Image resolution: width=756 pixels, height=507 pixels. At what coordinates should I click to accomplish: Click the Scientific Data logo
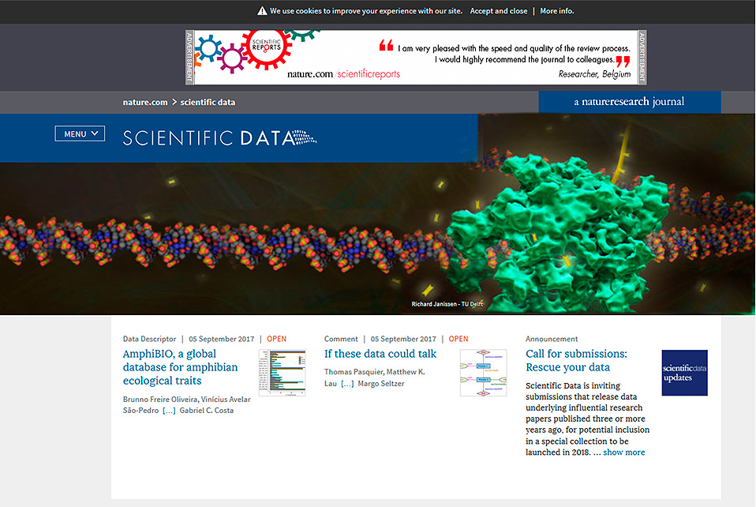219,138
